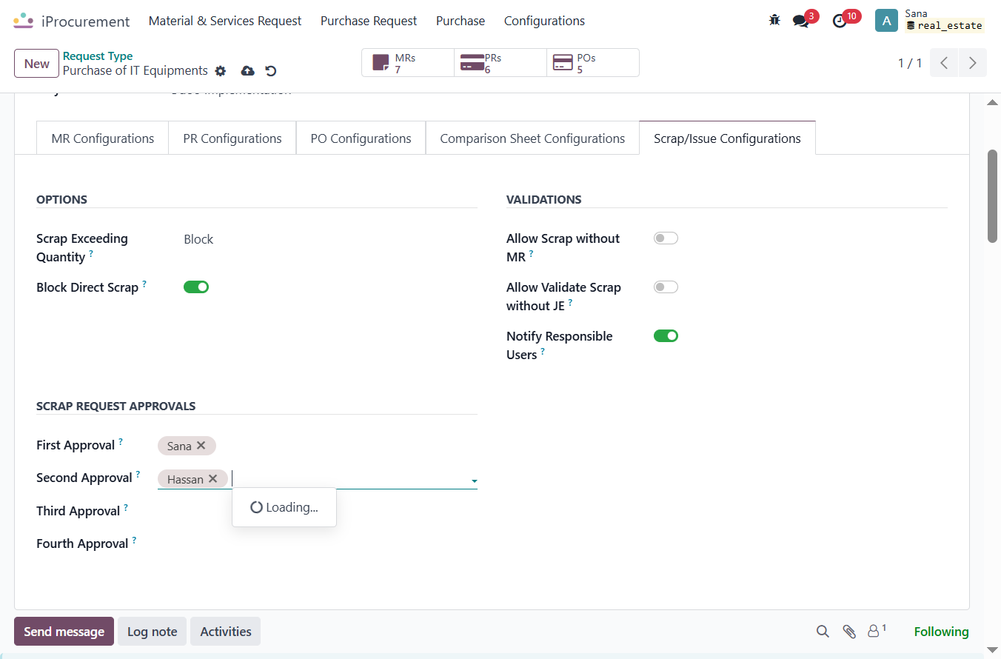Open the Scrap Exceeding Quantity Block selection
The height and width of the screenshot is (659, 1001).
[x=198, y=239]
